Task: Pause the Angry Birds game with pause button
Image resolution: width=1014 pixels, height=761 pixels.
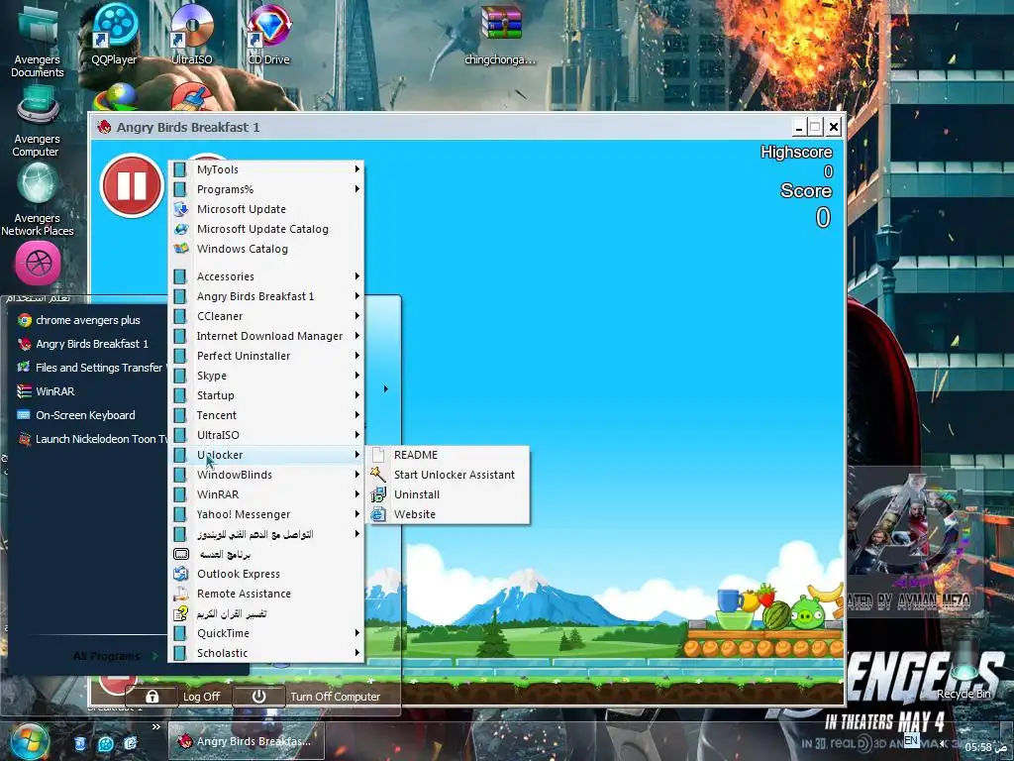Action: tap(132, 185)
